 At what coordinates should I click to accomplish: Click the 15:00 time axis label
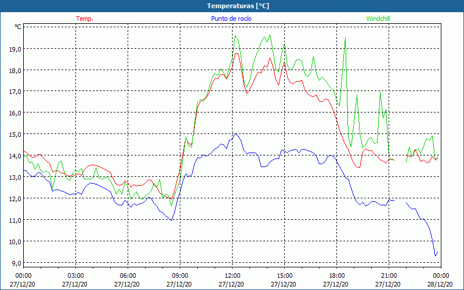(284, 276)
